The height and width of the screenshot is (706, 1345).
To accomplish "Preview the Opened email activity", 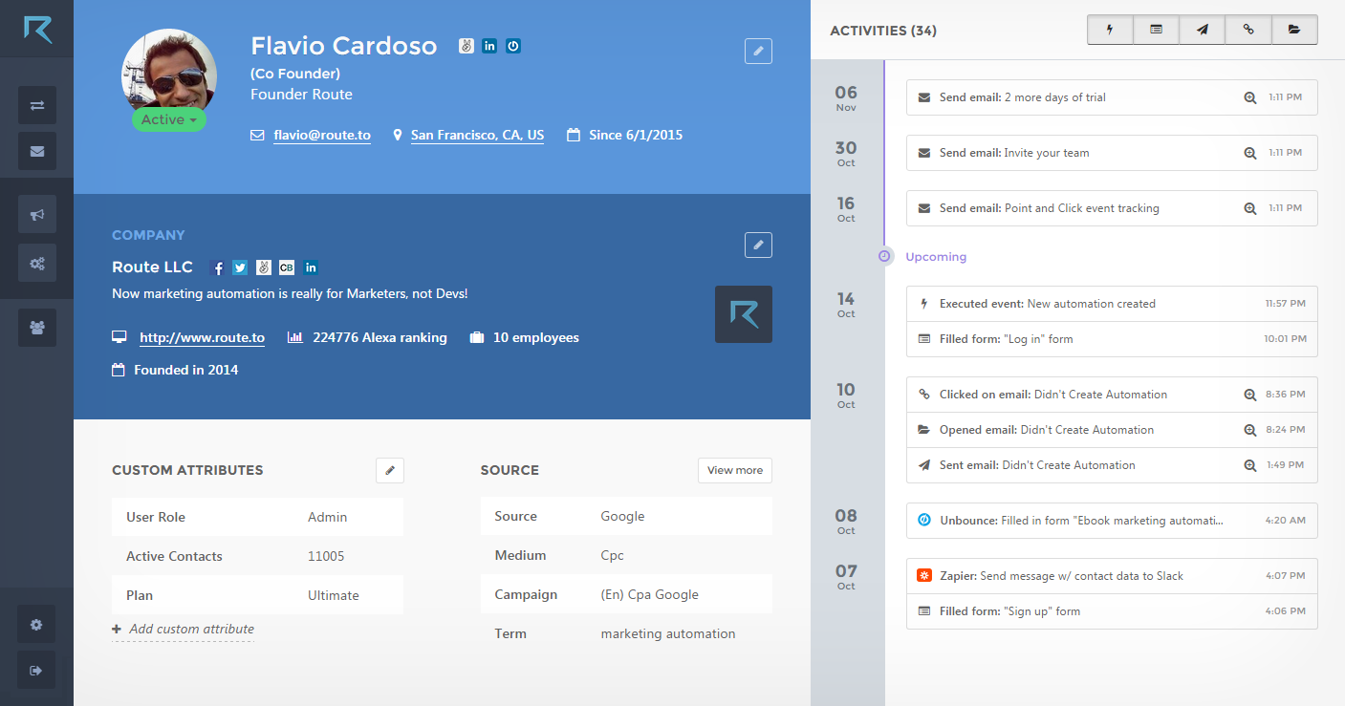I will pos(1249,430).
